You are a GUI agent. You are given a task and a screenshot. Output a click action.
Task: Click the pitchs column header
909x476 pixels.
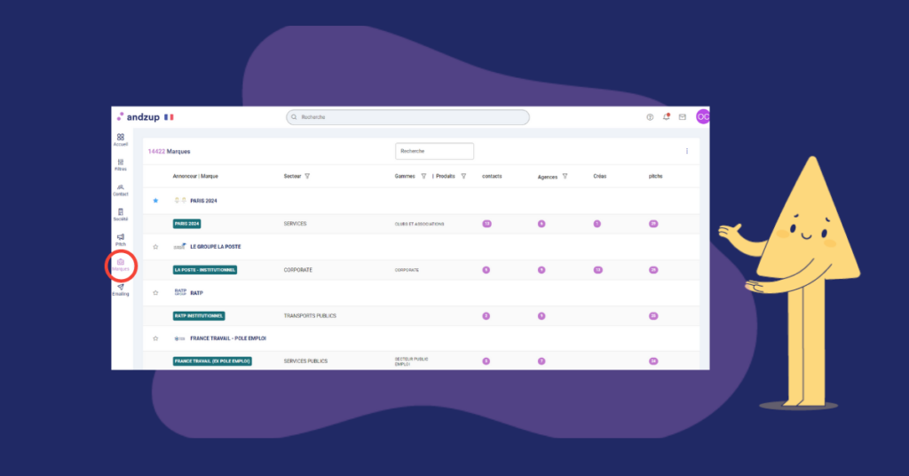click(656, 176)
